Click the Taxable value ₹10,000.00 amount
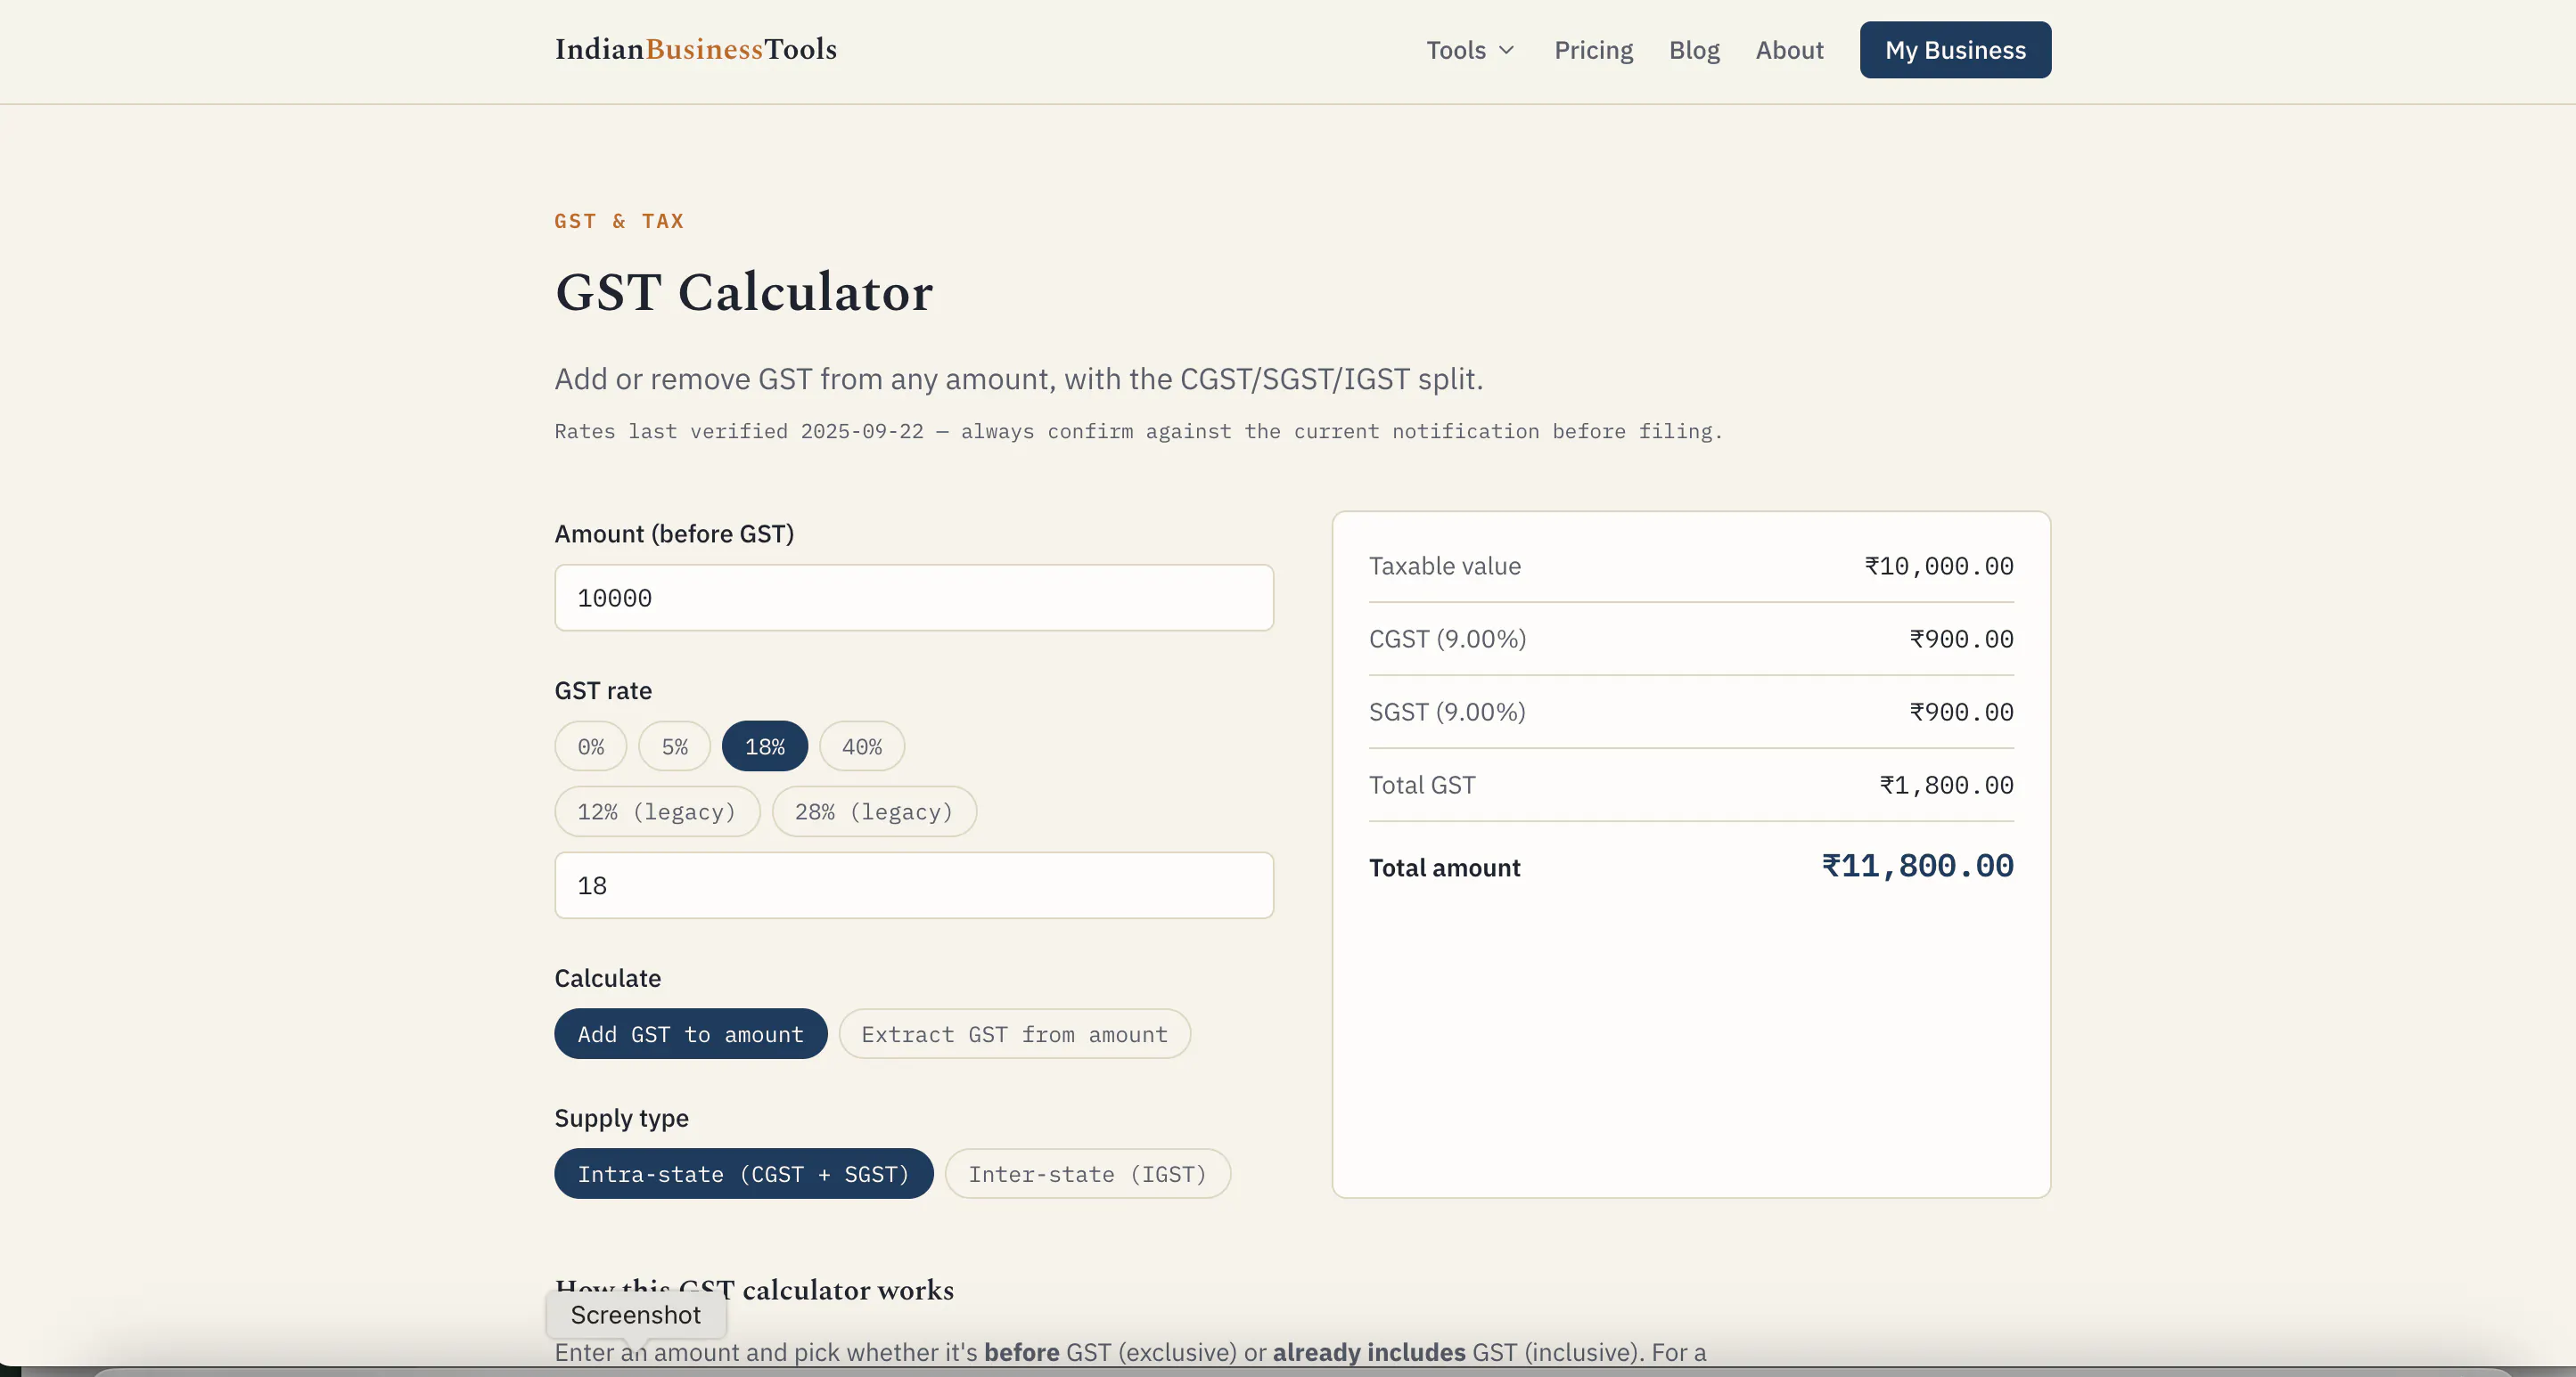This screenshot has width=2576, height=1377. click(x=1939, y=566)
